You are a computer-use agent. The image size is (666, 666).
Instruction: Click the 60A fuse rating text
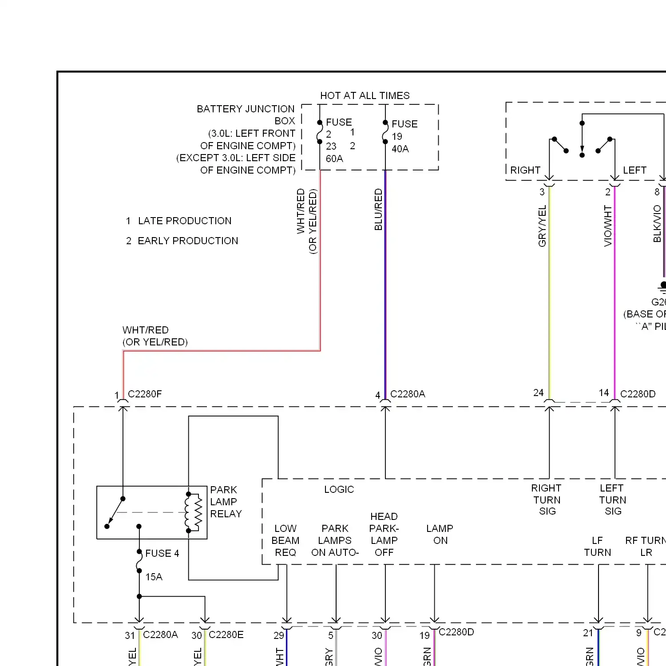(x=334, y=159)
